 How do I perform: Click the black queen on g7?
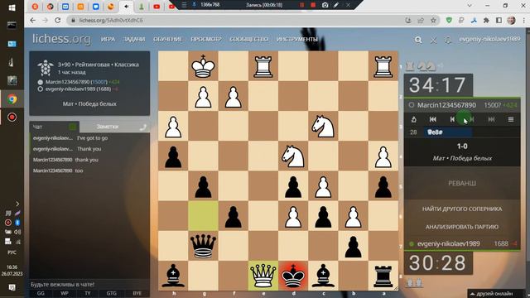coord(203,246)
